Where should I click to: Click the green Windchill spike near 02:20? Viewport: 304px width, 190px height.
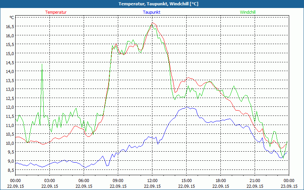(42, 64)
